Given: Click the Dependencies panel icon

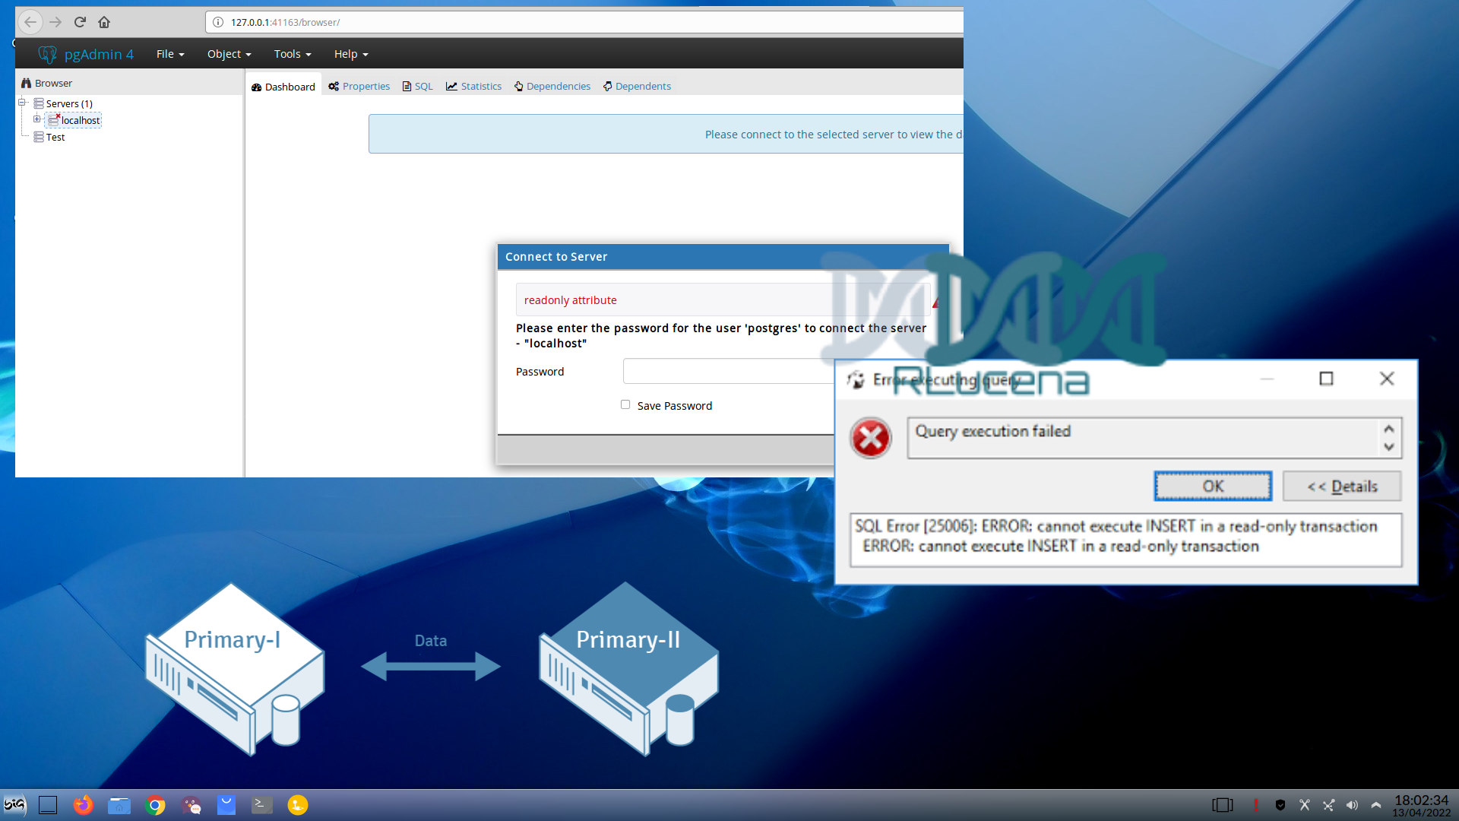Looking at the screenshot, I should point(519,86).
